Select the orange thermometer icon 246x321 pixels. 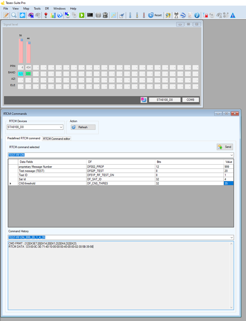(x=137, y=15)
